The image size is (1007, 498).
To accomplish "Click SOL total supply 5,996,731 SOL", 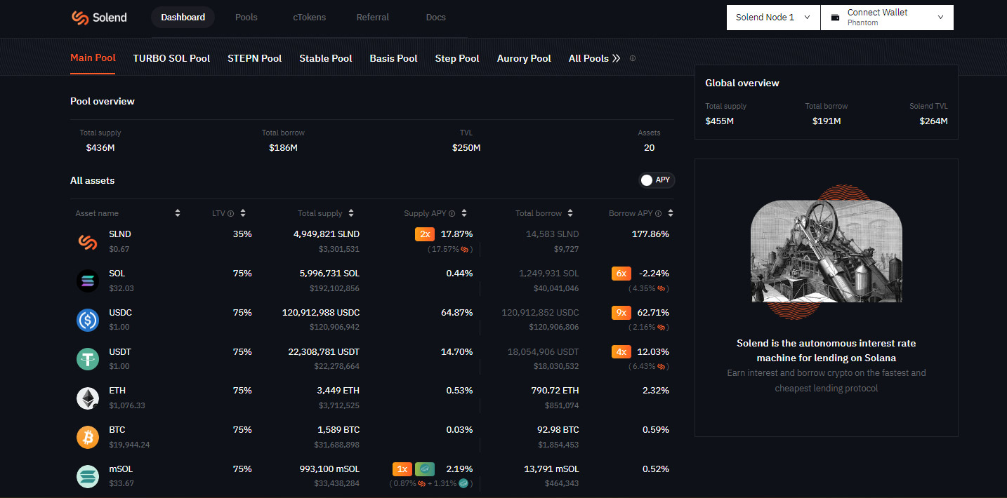I will pos(329,274).
